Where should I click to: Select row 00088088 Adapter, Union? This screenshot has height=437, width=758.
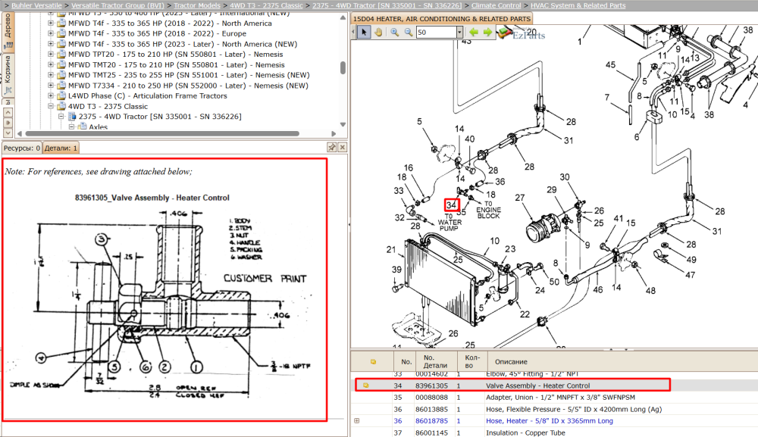[554, 398]
